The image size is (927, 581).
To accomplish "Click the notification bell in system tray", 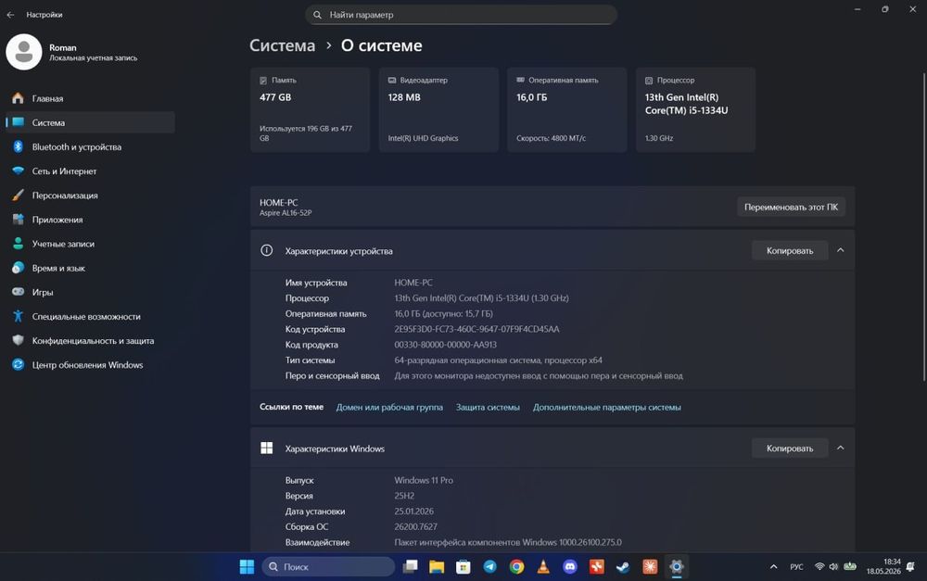I will tap(910, 566).
